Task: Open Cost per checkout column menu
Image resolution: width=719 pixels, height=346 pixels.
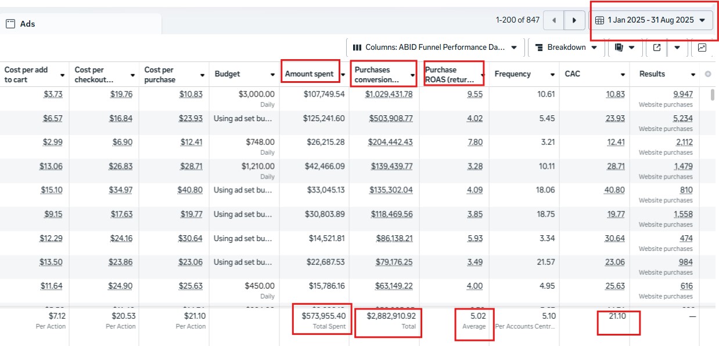Action: coord(132,75)
